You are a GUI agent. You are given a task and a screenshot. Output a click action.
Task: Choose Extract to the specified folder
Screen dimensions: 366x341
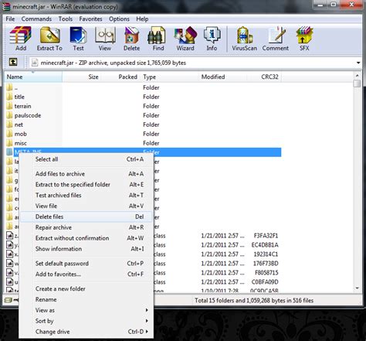tap(86, 185)
